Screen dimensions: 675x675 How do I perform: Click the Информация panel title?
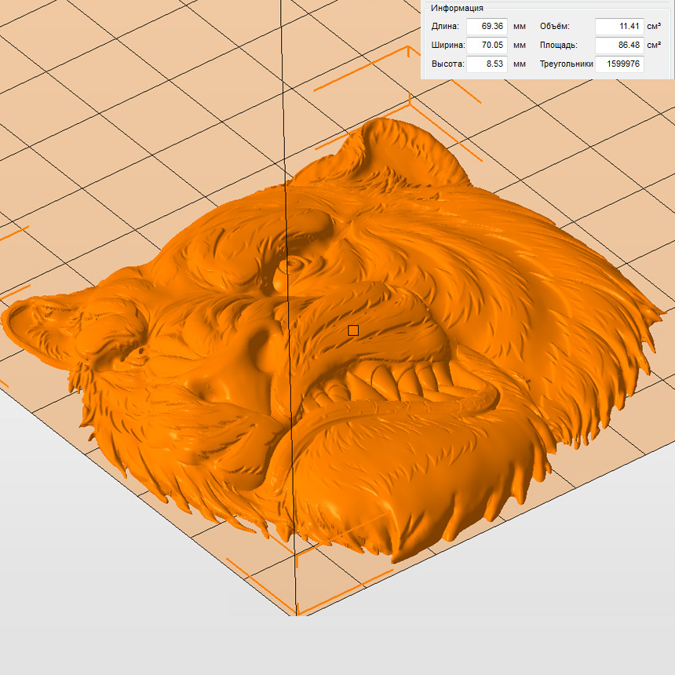(457, 8)
